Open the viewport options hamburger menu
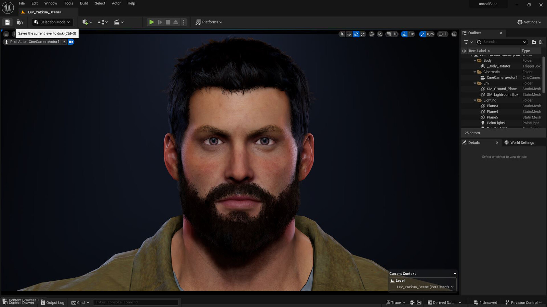Screen dimensions: 547x307 (6, 34)
